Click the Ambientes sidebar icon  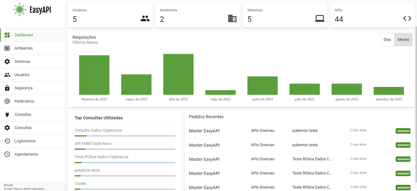7,48
